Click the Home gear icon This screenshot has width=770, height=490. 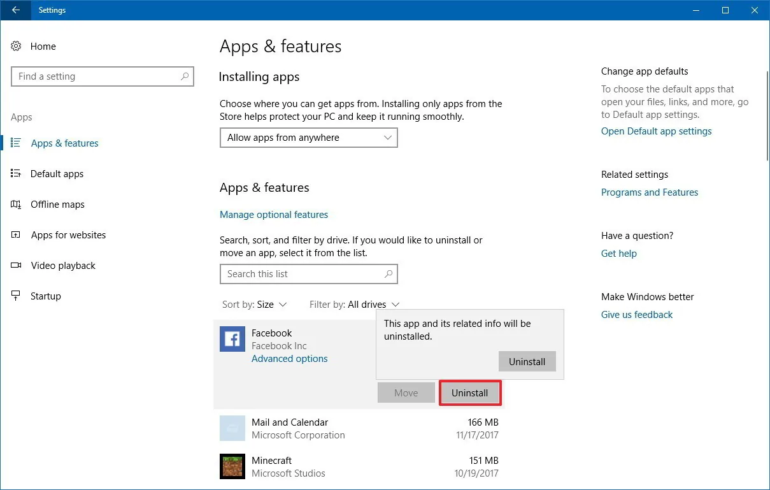[17, 47]
